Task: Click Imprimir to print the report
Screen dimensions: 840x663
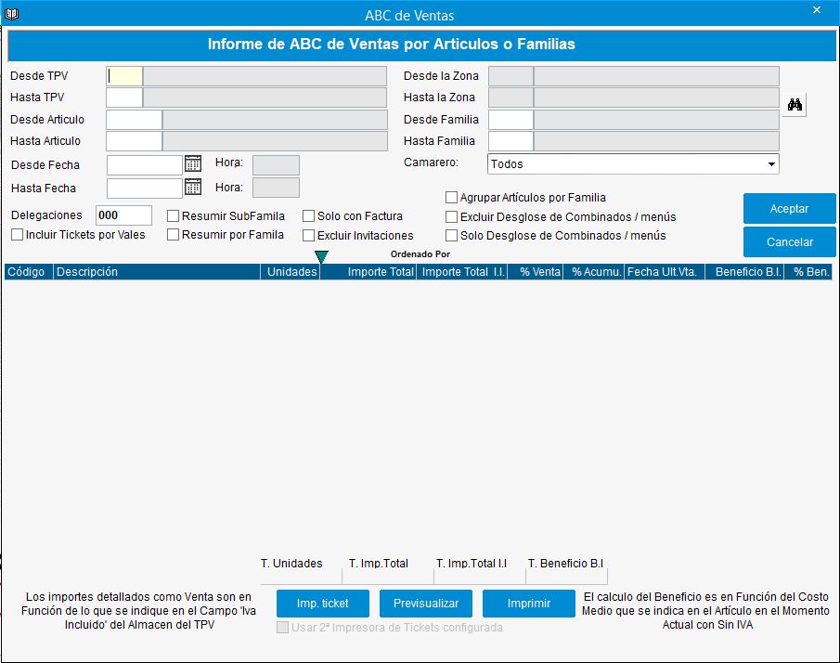Action: pos(528,603)
